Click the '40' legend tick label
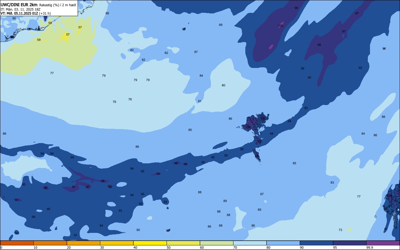Screen dimensions: 400x250 point(135,248)
